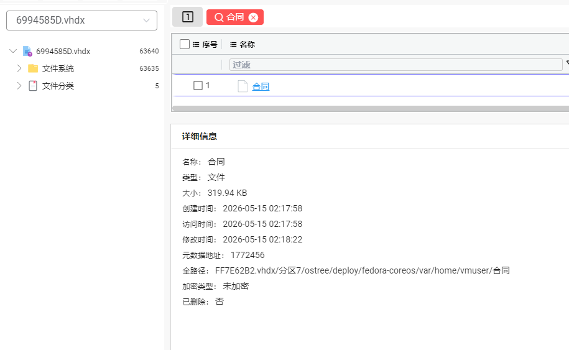
Task: Click the numbered 1 view tab button
Action: pos(188,17)
